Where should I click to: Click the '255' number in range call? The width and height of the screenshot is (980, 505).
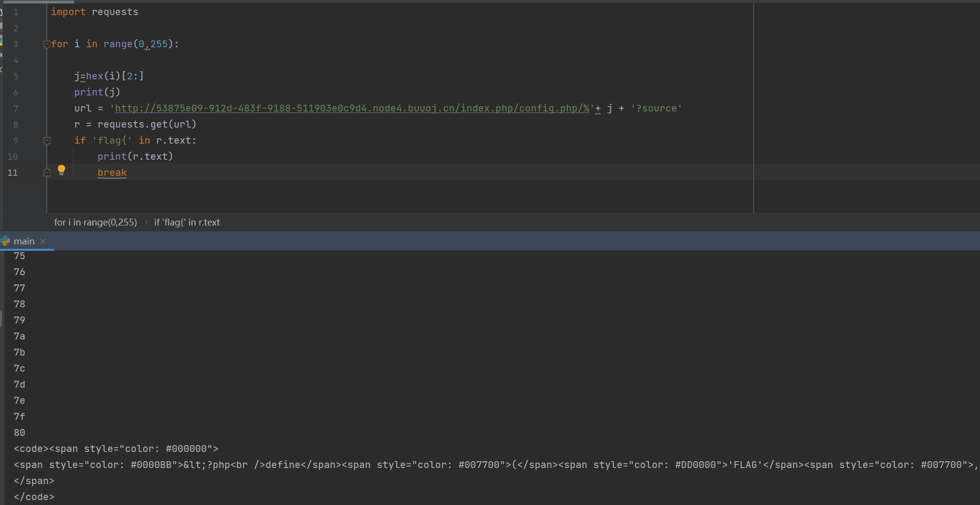click(159, 44)
